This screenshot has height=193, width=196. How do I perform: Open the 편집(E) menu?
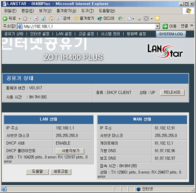tap(27, 11)
